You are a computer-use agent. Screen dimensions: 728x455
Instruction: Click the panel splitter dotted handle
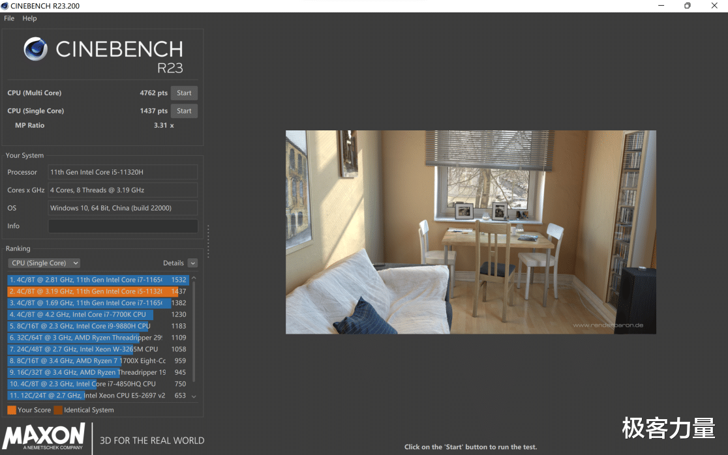click(x=208, y=242)
